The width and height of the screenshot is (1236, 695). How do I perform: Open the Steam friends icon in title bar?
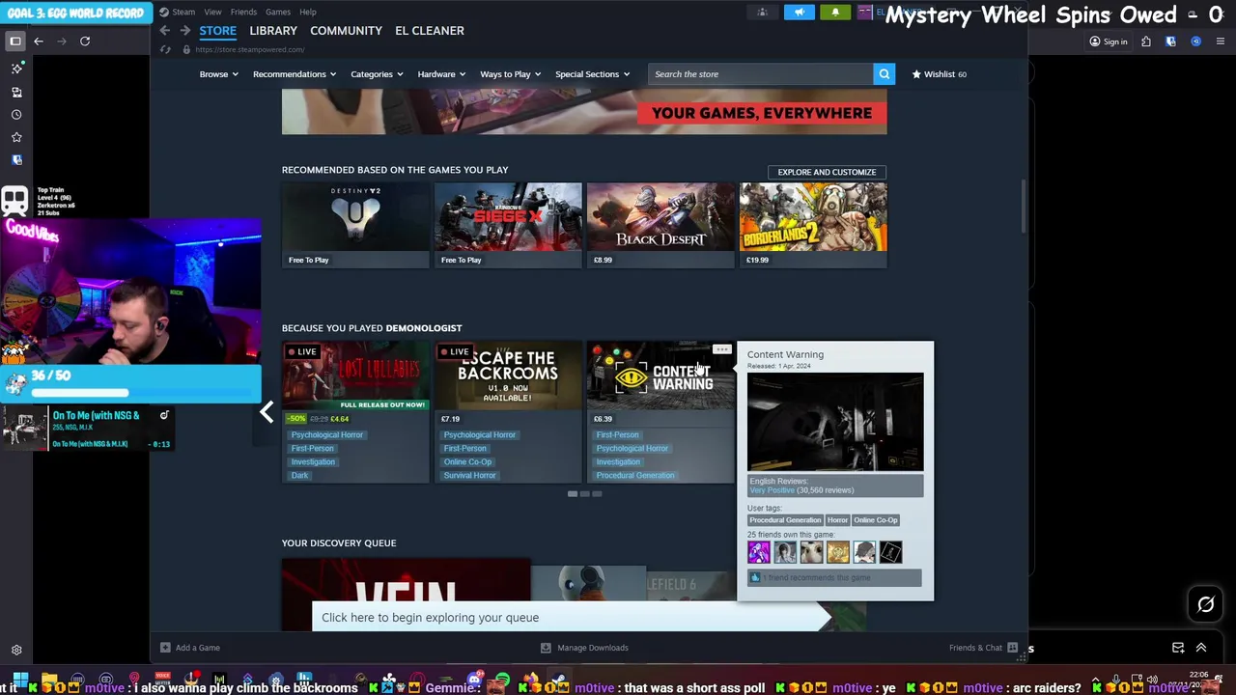pyautogui.click(x=763, y=13)
